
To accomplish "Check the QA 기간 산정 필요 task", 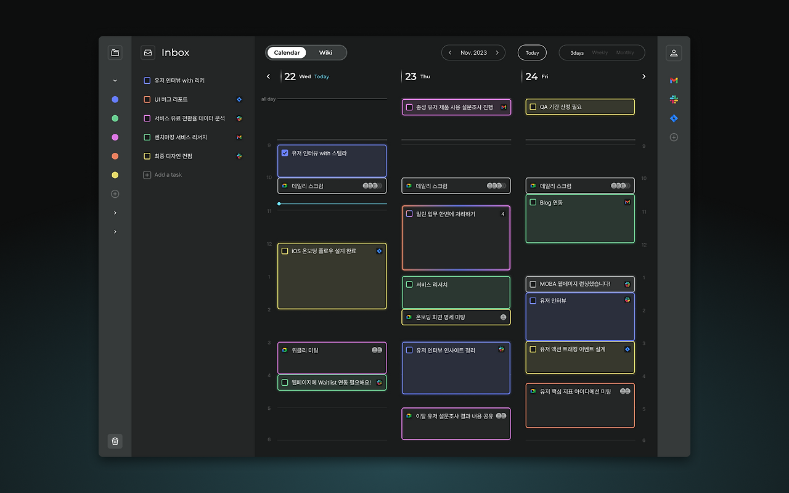I will (x=533, y=107).
